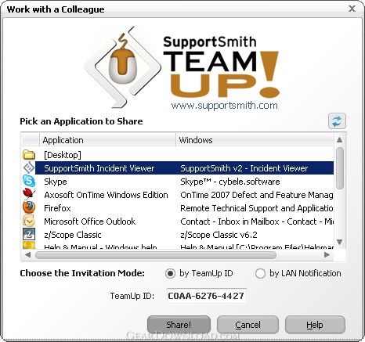The width and height of the screenshot is (365, 342).
Task: Click the Skype icon in the list
Action: (x=29, y=181)
